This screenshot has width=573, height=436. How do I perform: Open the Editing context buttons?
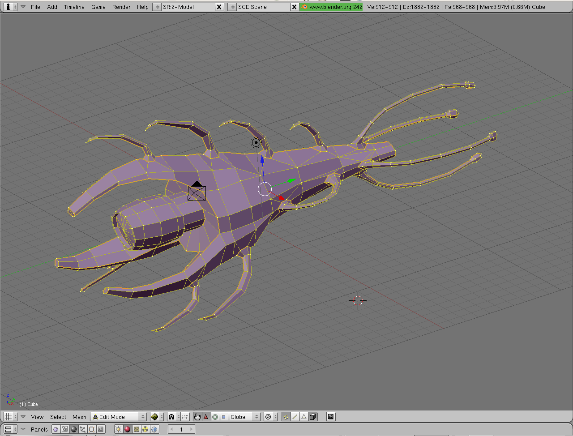92,429
